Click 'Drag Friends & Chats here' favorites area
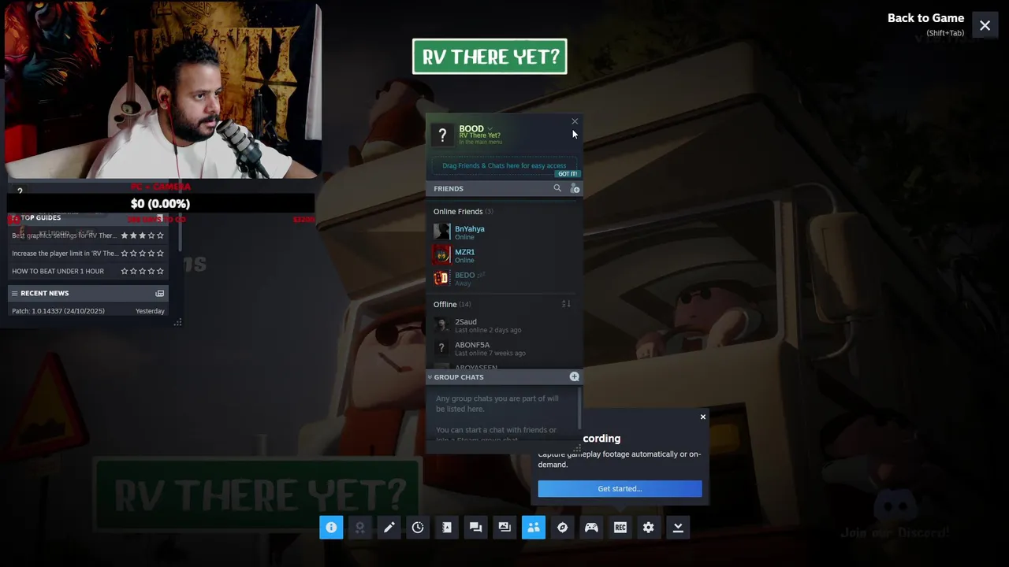This screenshot has width=1009, height=567. pos(504,166)
